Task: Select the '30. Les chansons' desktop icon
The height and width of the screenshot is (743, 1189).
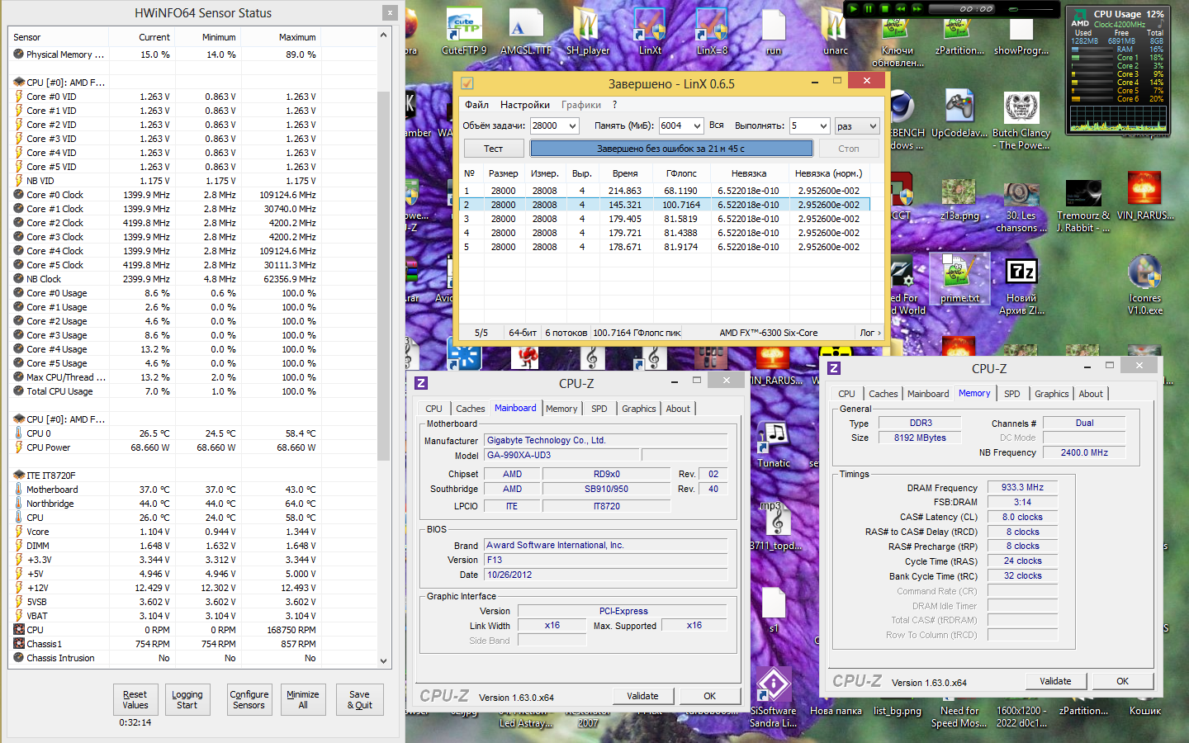Action: 1021,192
